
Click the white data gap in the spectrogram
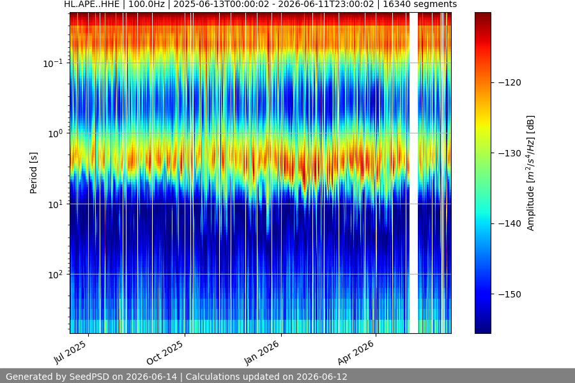coord(413,173)
